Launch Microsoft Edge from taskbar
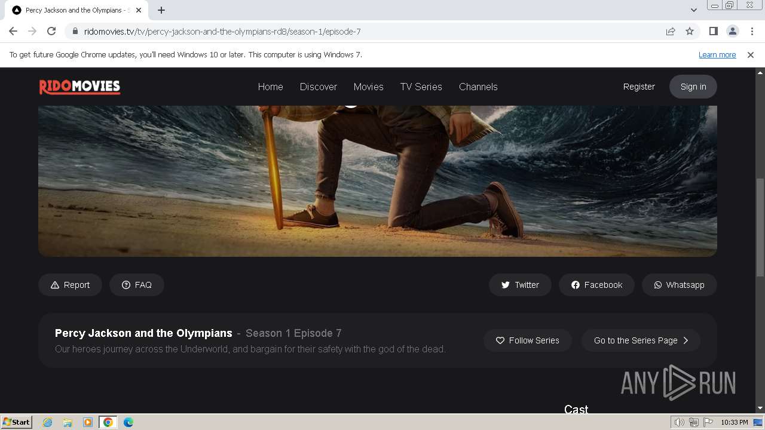Screen dimensions: 765x430 coord(128,422)
